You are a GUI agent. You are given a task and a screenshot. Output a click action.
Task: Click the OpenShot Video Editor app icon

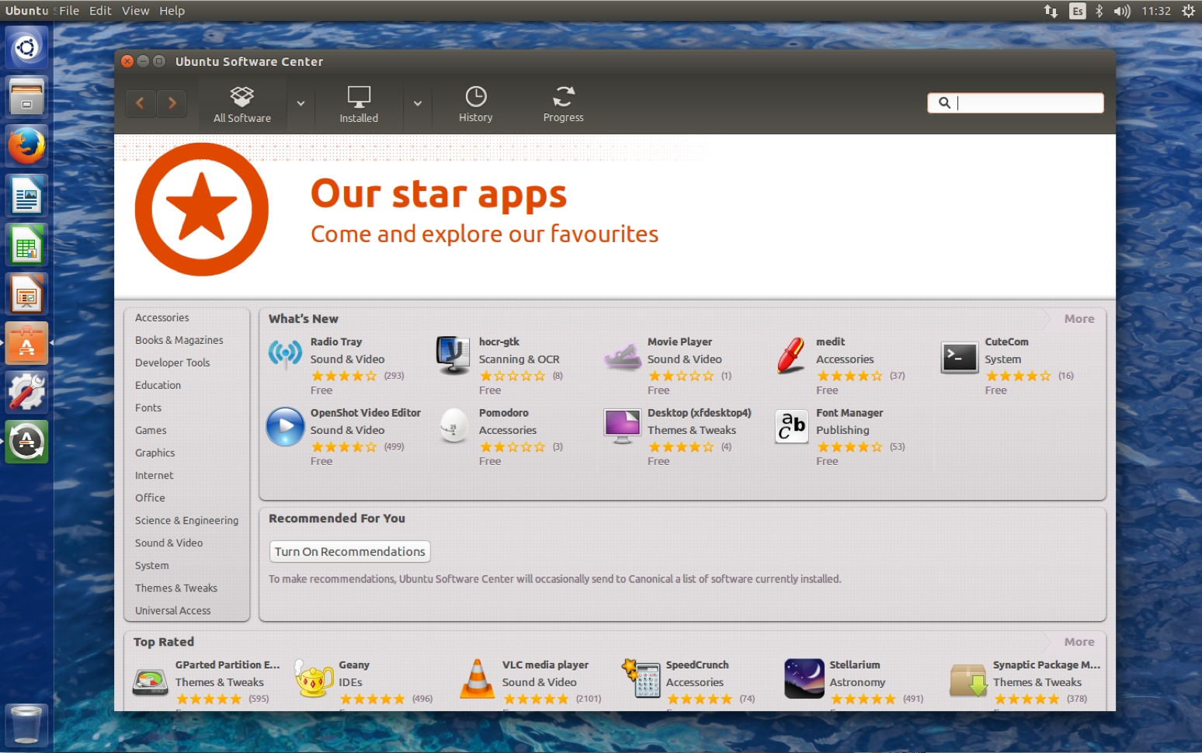point(285,427)
